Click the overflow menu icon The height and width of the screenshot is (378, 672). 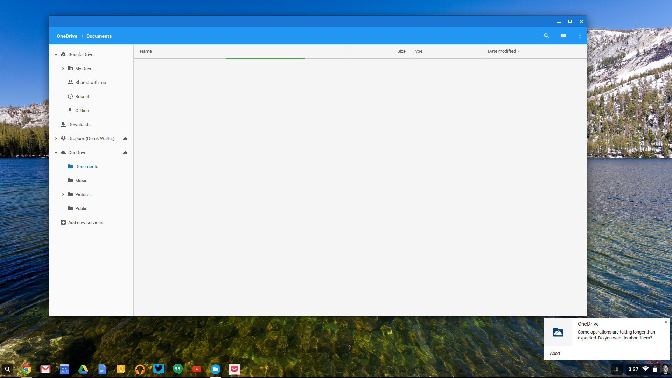point(579,36)
